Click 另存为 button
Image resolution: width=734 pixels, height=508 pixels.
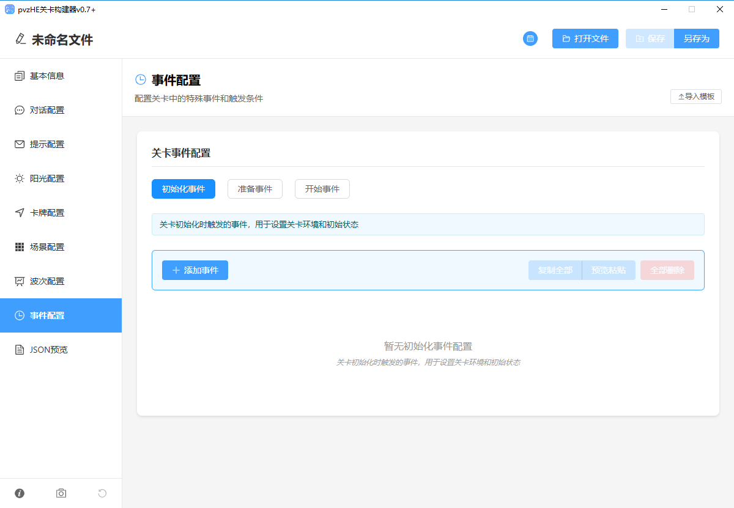tap(697, 39)
